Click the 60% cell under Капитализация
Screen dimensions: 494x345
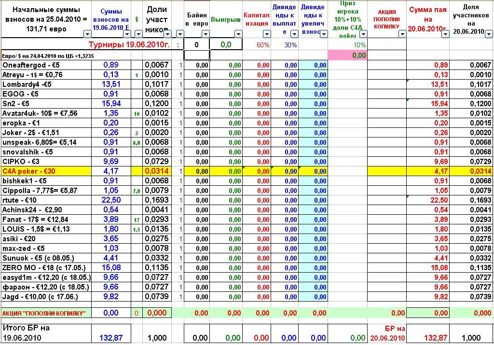[x=257, y=45]
